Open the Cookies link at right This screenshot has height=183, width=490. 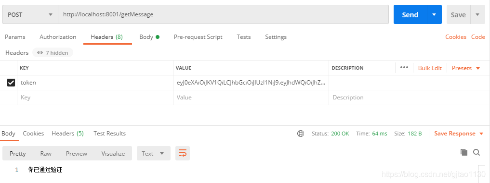pyautogui.click(x=456, y=37)
